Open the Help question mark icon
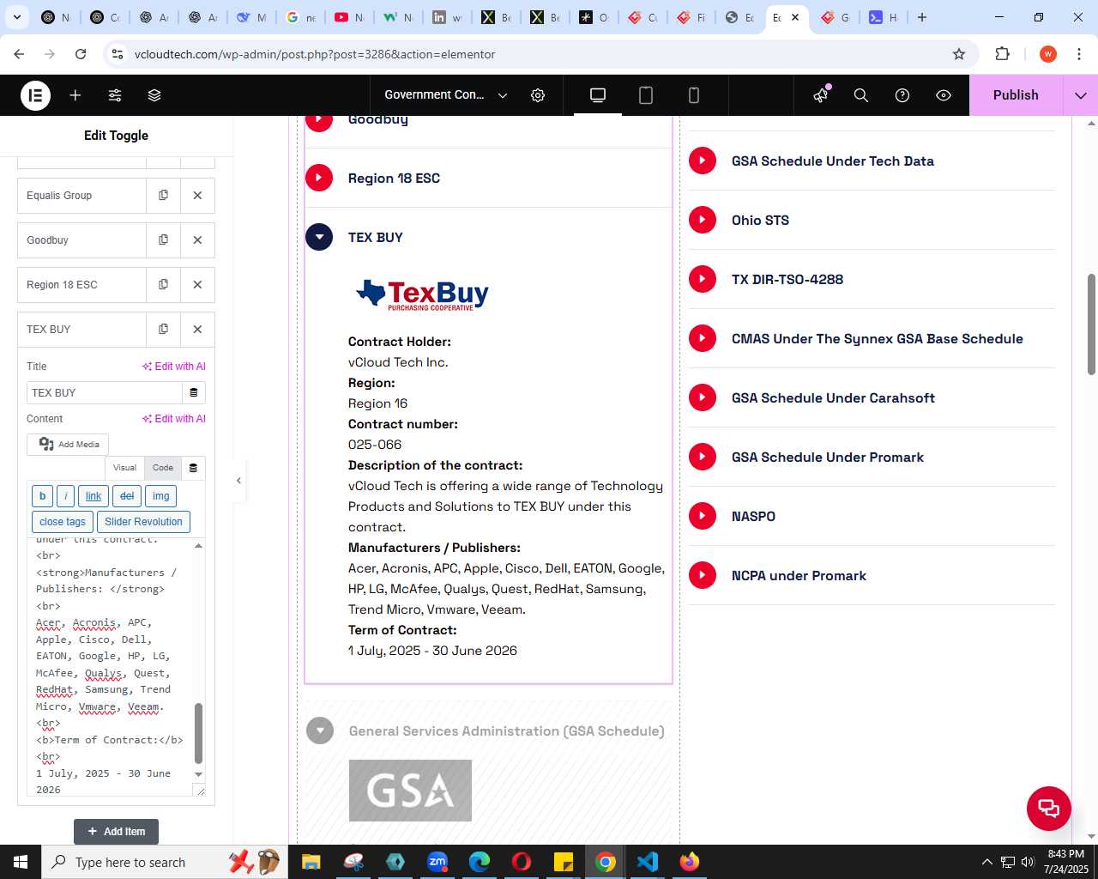 coord(902,95)
